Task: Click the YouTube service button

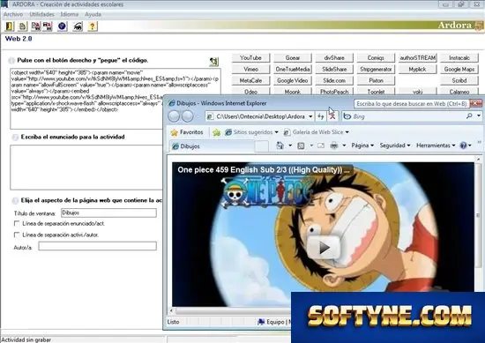Action: (250, 58)
